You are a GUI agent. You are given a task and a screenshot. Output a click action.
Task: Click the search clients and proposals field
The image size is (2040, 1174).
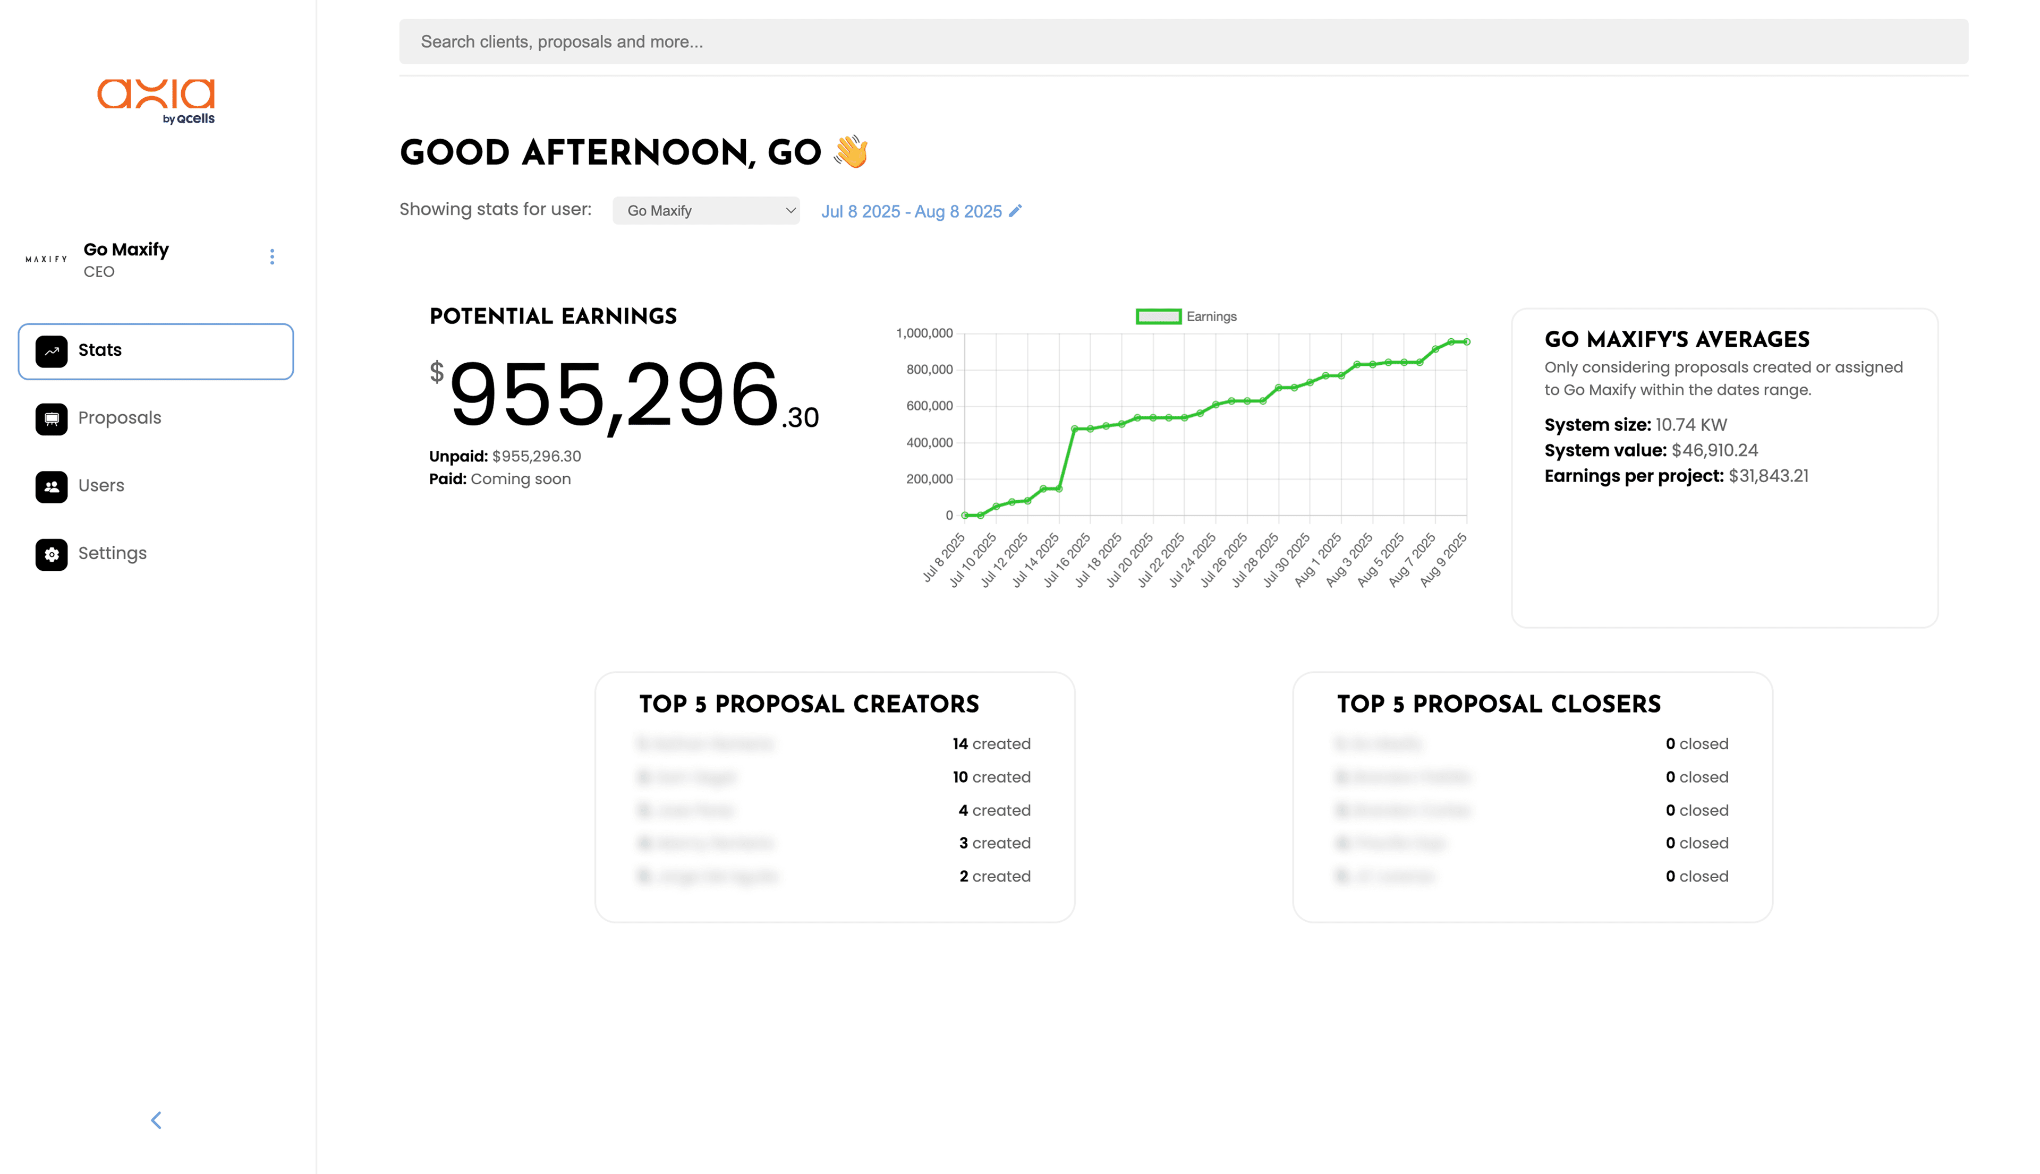point(1183,42)
